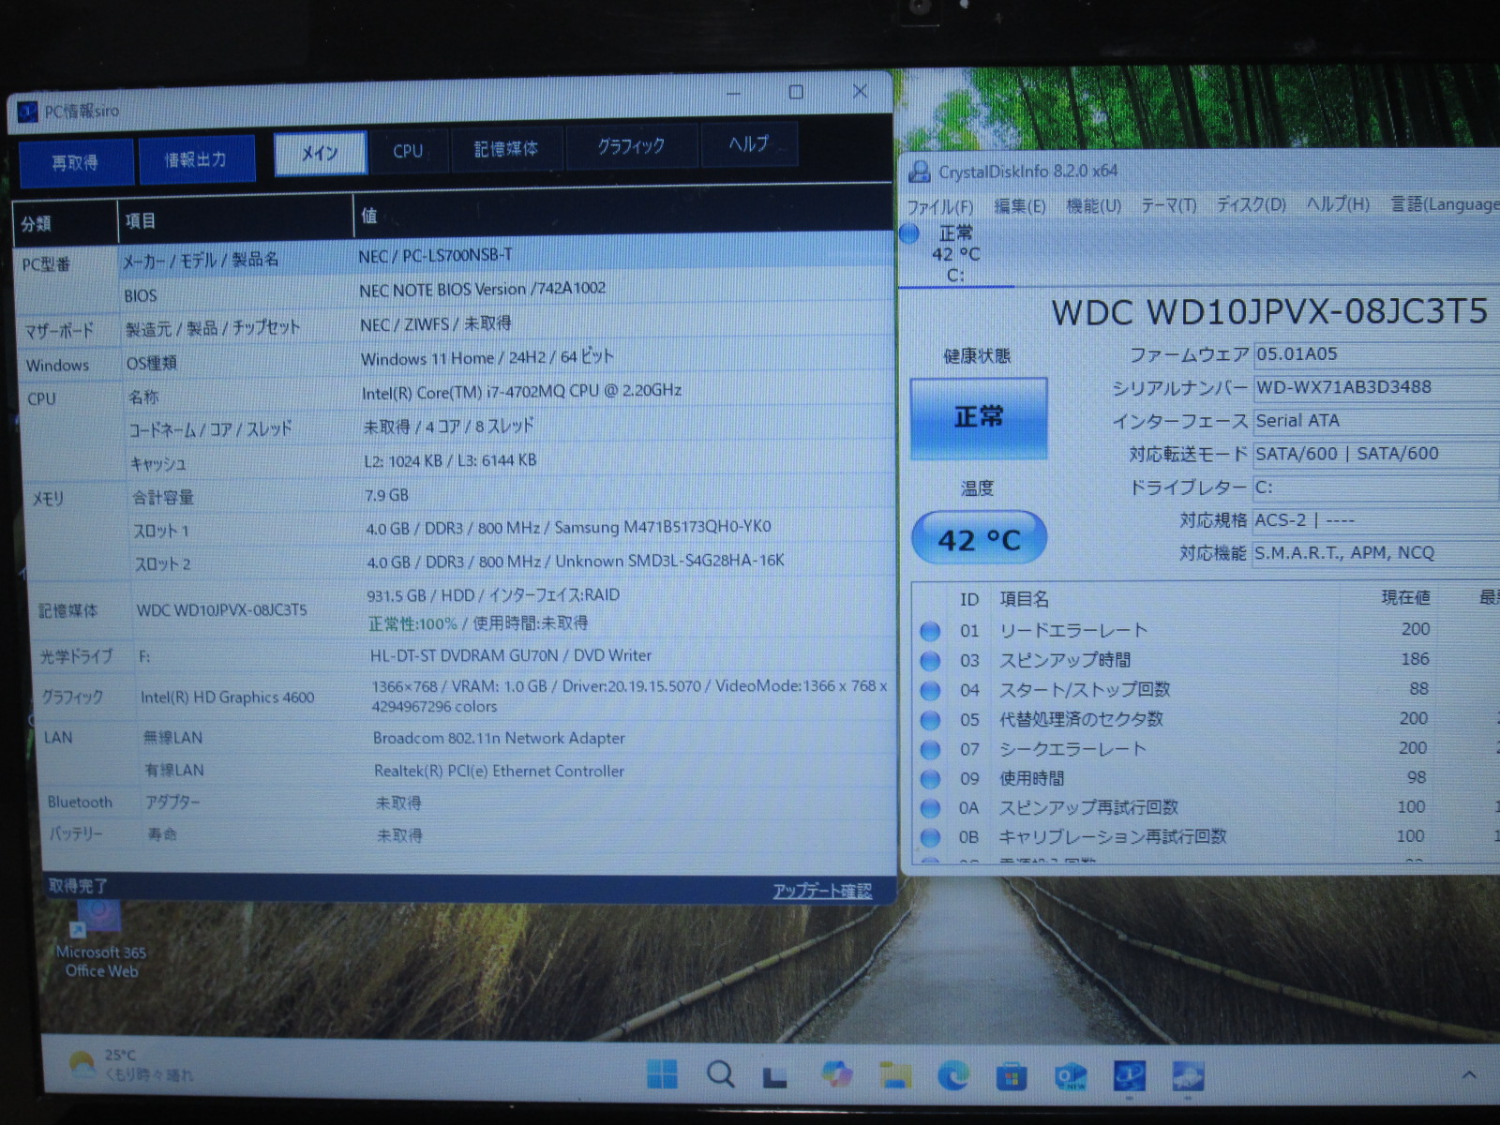Open the 機能(U) menu
The height and width of the screenshot is (1125, 1500).
[x=1094, y=205]
